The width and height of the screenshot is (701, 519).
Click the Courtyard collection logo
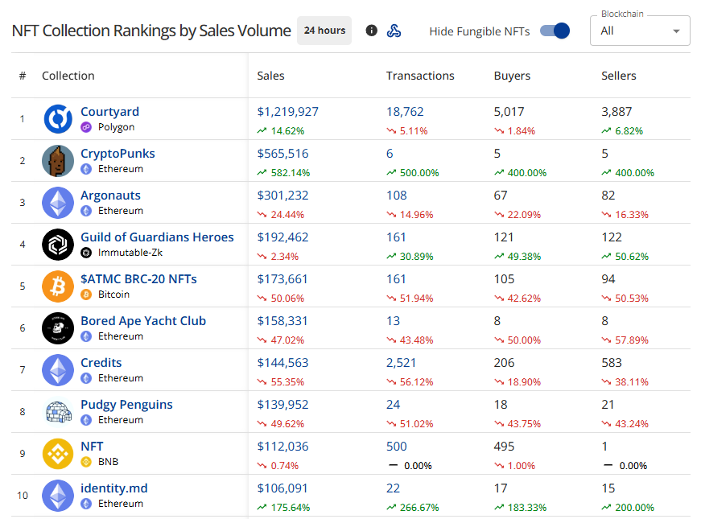(x=58, y=119)
